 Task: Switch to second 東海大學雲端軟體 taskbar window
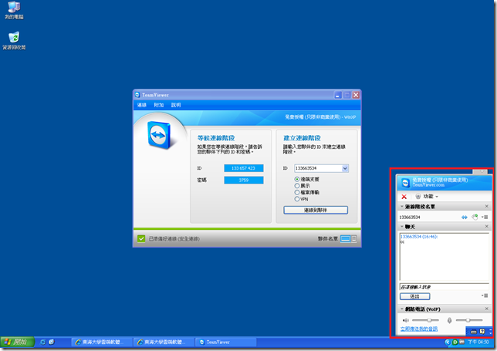pos(164,343)
